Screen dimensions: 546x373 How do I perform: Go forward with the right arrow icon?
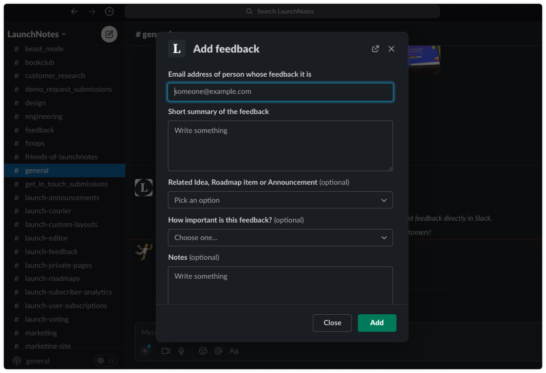point(92,12)
